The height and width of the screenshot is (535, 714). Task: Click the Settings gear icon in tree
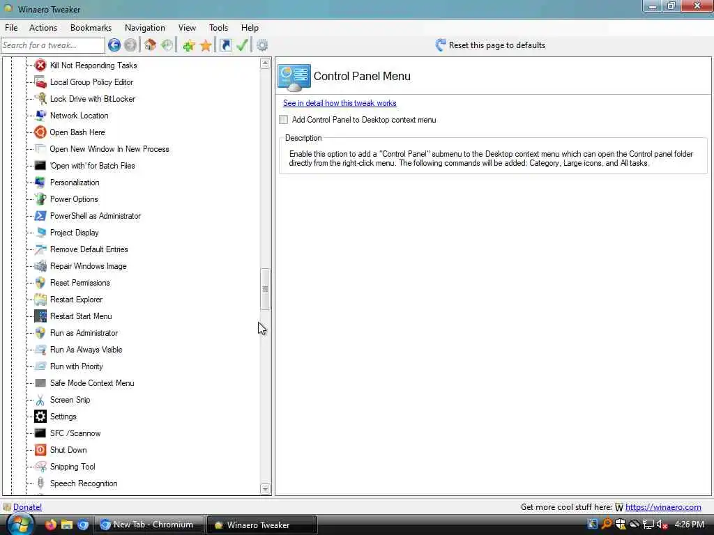pyautogui.click(x=40, y=417)
